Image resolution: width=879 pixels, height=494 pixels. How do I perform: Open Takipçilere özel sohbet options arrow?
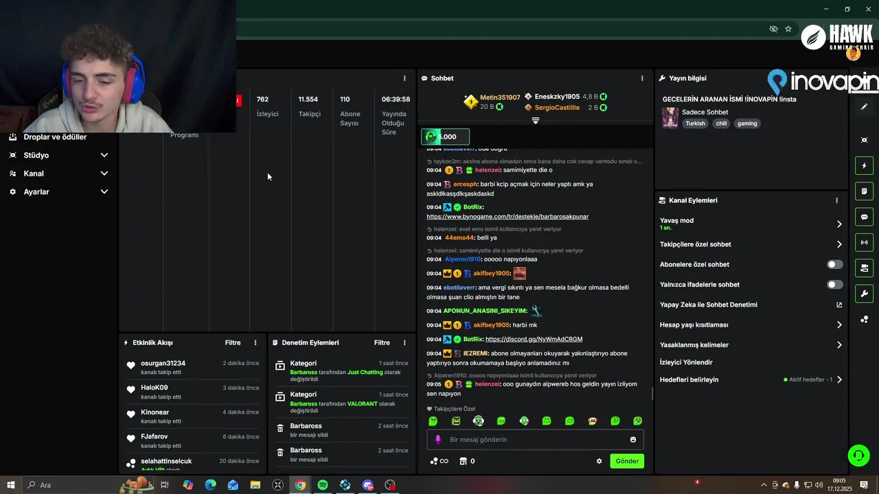839,244
